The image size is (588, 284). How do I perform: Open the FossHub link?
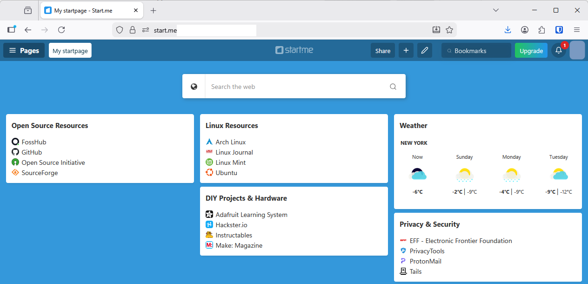coord(34,142)
